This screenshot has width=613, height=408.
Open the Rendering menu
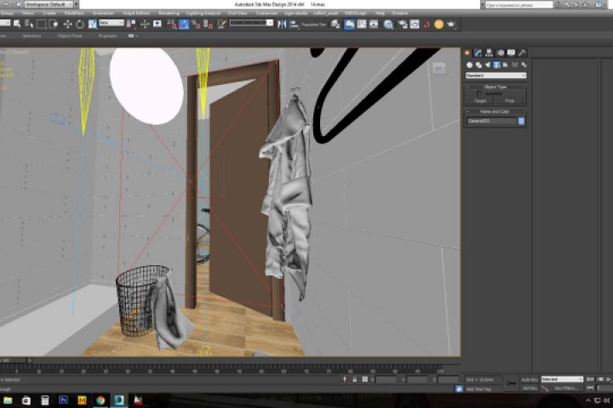(x=169, y=14)
